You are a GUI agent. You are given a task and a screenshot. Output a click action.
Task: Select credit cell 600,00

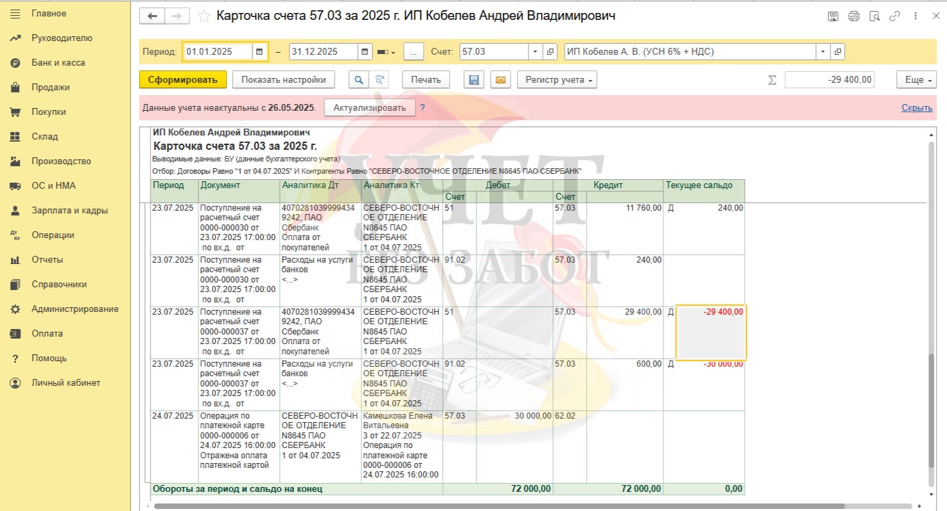[x=624, y=384]
